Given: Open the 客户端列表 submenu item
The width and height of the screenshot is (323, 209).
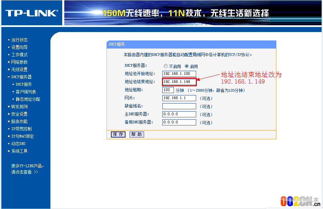Looking at the screenshot, I should coord(26,92).
